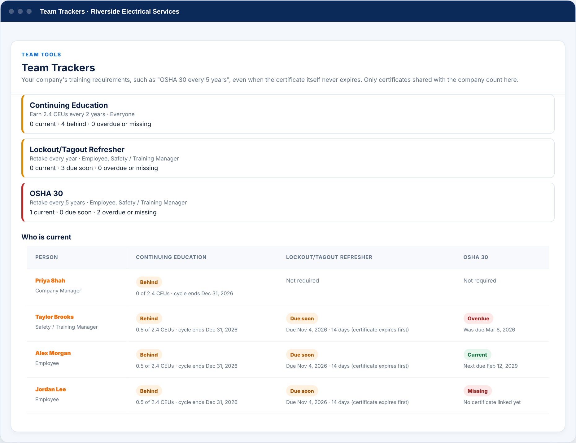Click "Safety / Training Manager" under Taylor Brooks

click(x=67, y=327)
